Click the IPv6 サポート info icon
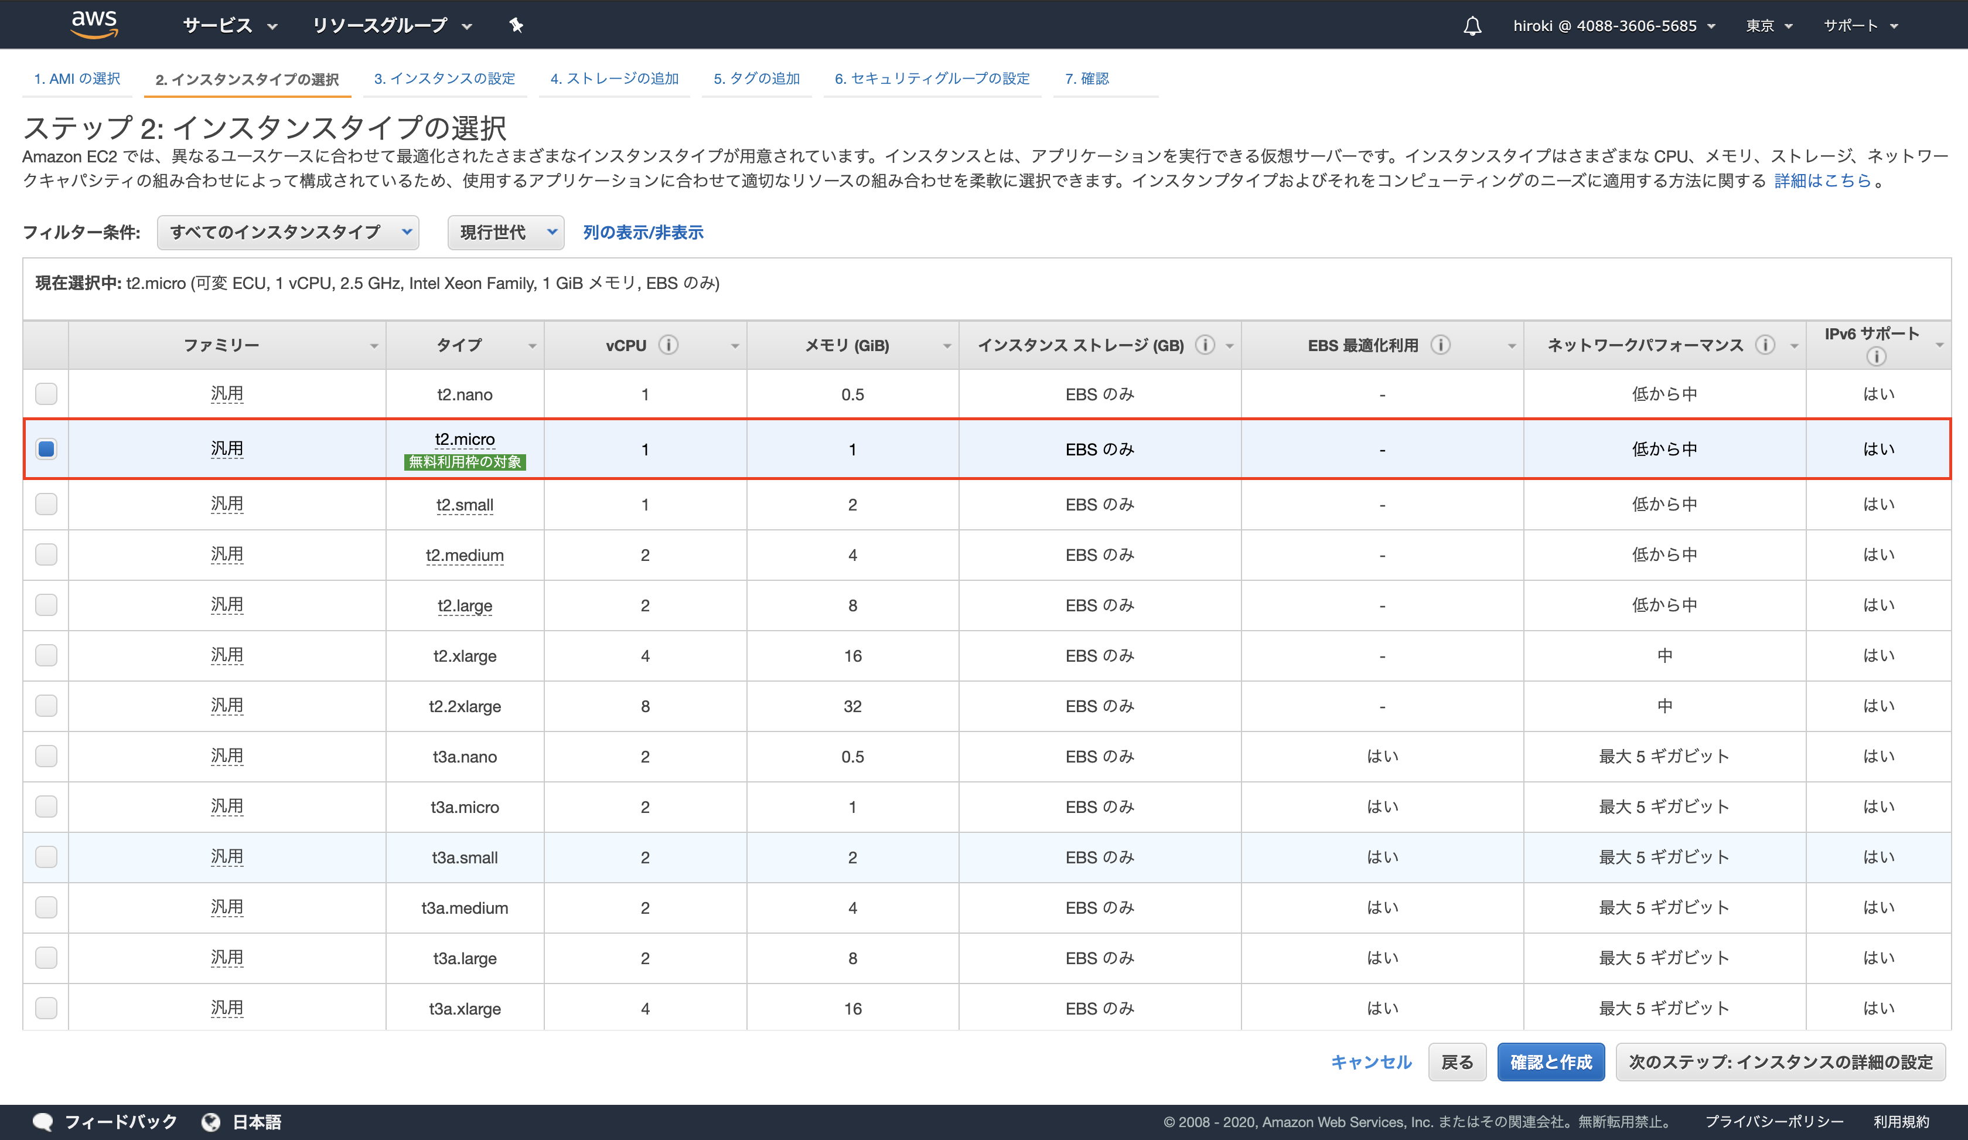The height and width of the screenshot is (1140, 1968). point(1877,356)
